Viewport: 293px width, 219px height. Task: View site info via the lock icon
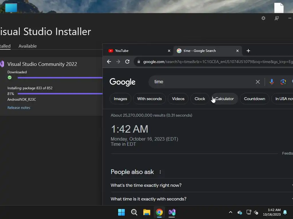tap(139, 62)
